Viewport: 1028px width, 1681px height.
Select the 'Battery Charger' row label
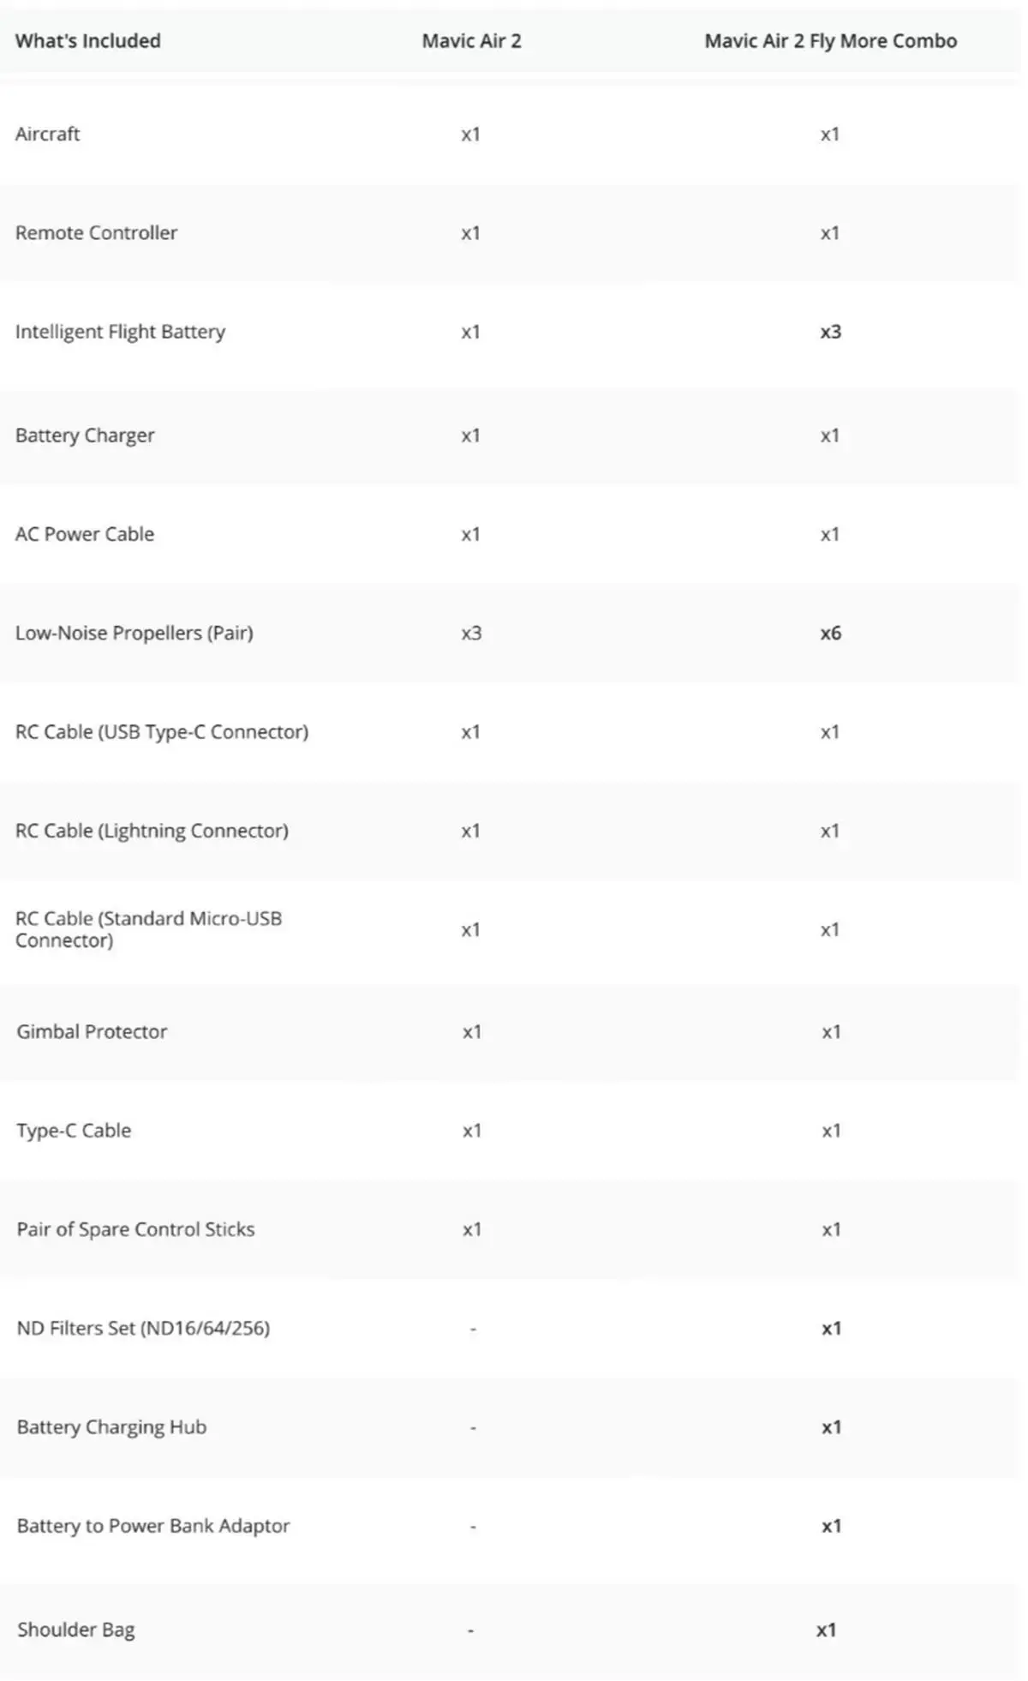pyautogui.click(x=85, y=435)
